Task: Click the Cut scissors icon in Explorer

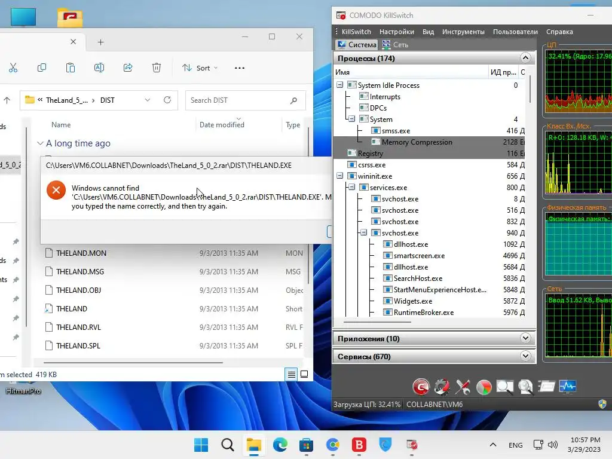Action: point(13,68)
